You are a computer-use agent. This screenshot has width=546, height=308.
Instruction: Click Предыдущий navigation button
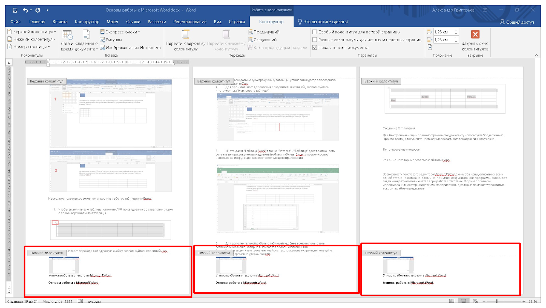(263, 32)
